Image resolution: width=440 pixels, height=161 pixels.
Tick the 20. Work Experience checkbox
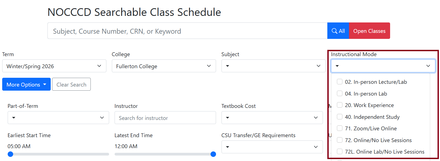click(x=340, y=105)
